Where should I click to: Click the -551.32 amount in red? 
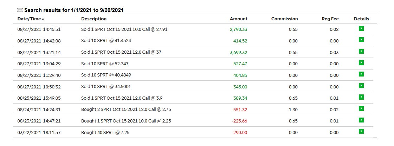click(239, 109)
